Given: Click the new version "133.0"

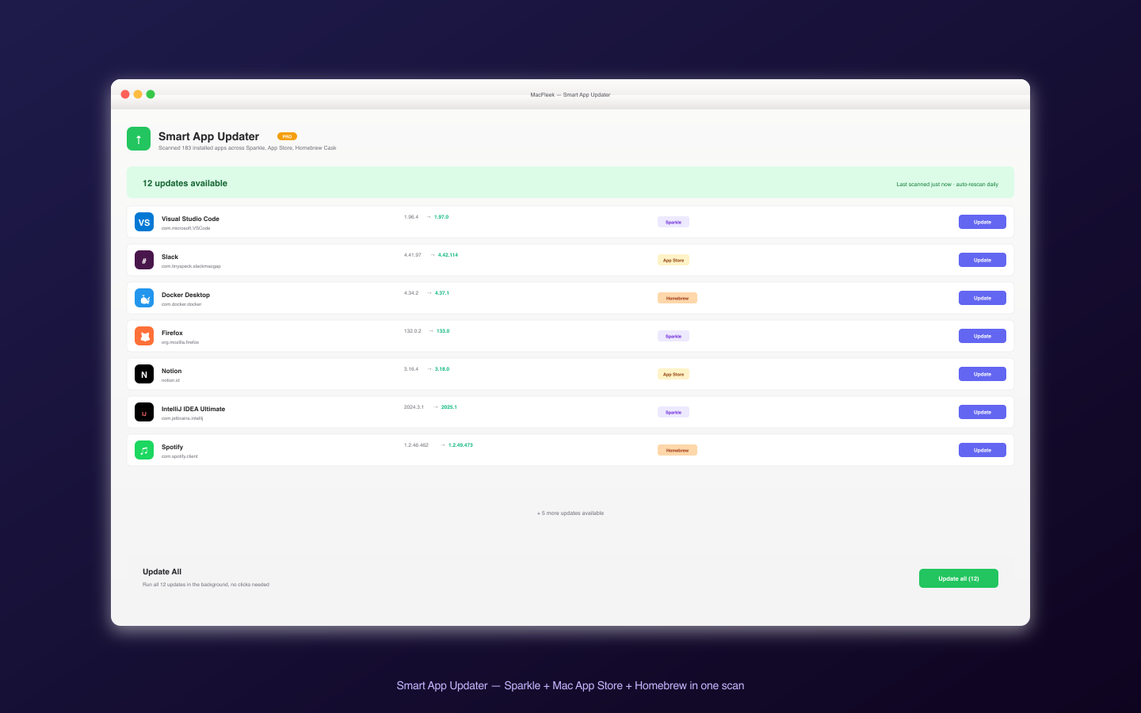Looking at the screenshot, I should [x=443, y=331].
